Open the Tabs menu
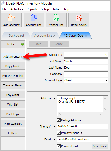 [x=56, y=9]
